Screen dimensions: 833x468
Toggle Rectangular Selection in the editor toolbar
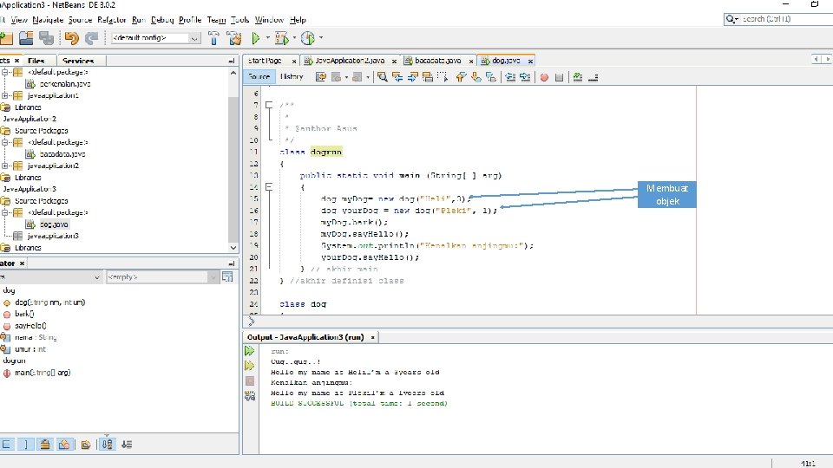coord(442,77)
